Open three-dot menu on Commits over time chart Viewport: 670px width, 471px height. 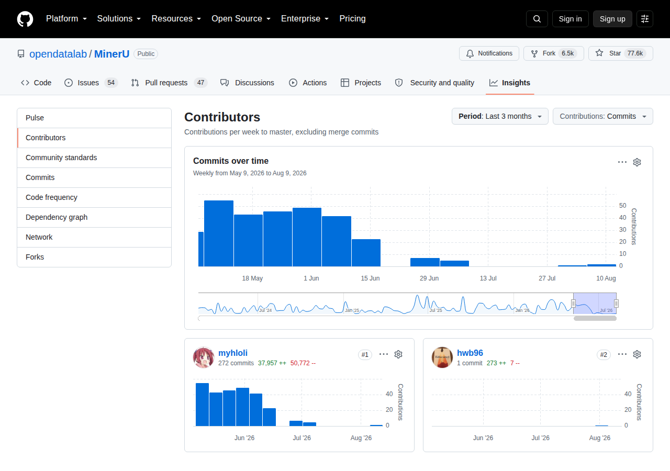tap(622, 162)
